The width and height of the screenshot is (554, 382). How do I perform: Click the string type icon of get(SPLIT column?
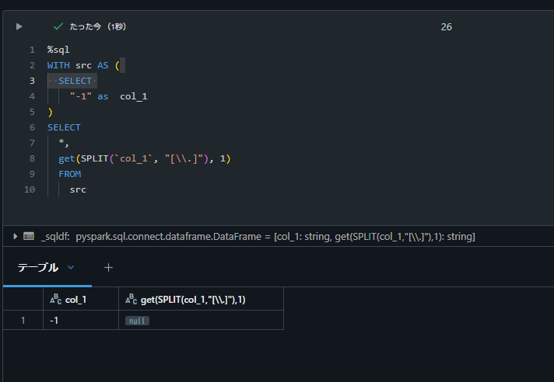pos(131,299)
